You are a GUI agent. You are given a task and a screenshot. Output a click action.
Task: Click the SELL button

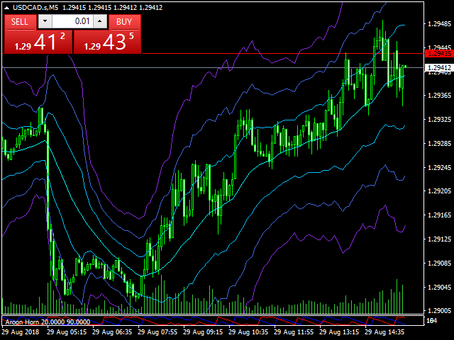(21, 22)
